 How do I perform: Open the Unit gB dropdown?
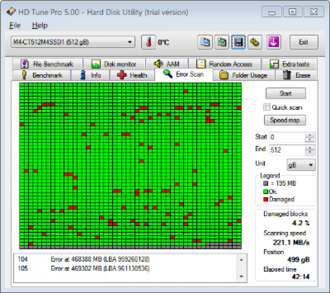pyautogui.click(x=301, y=164)
